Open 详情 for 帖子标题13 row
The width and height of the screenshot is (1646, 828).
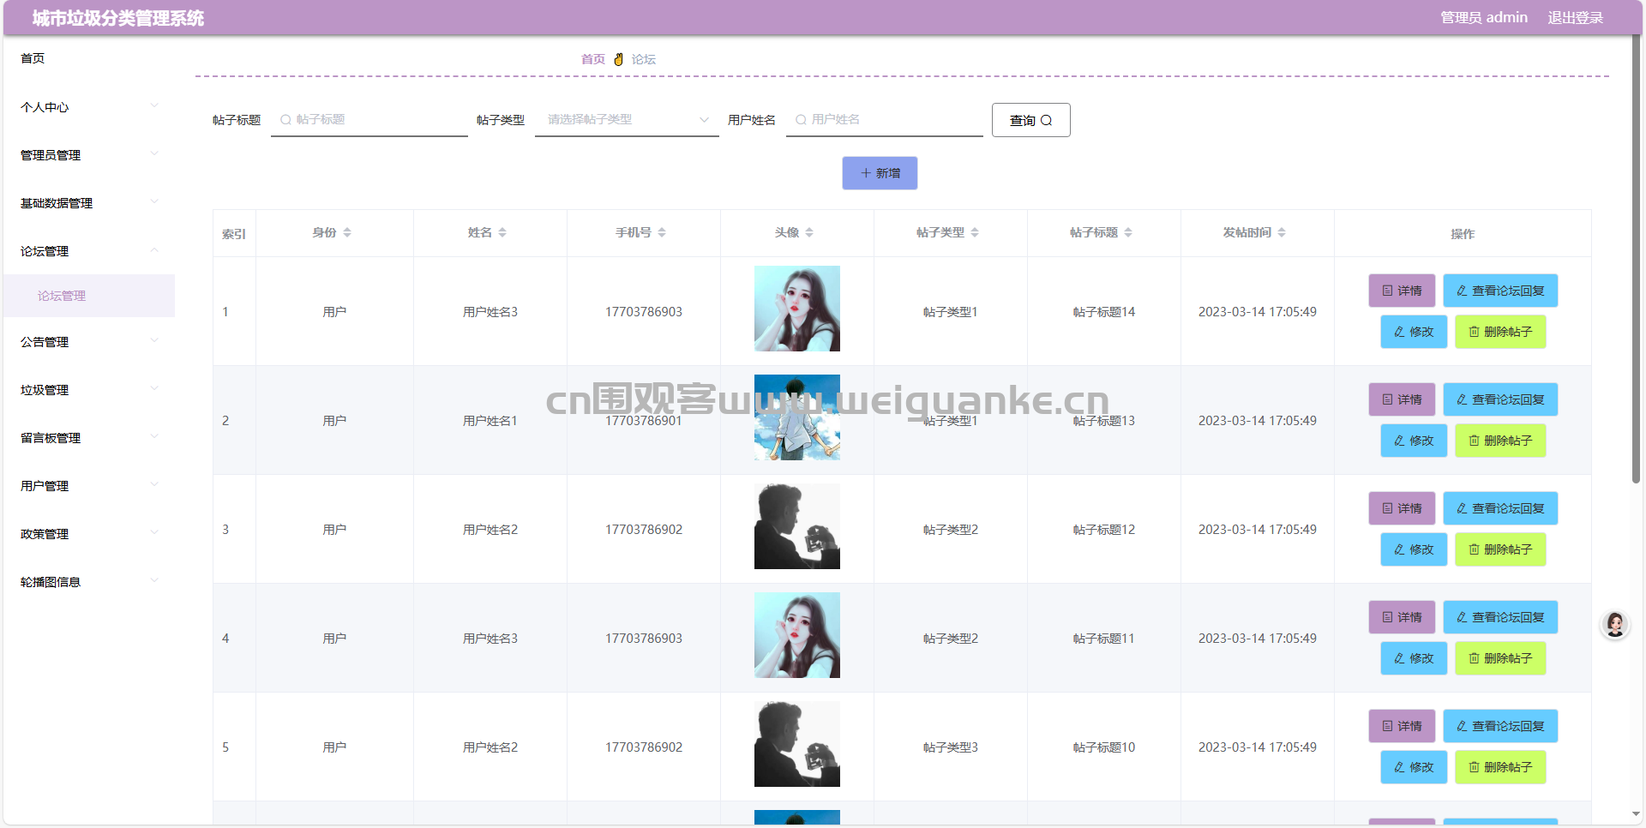coord(1402,399)
